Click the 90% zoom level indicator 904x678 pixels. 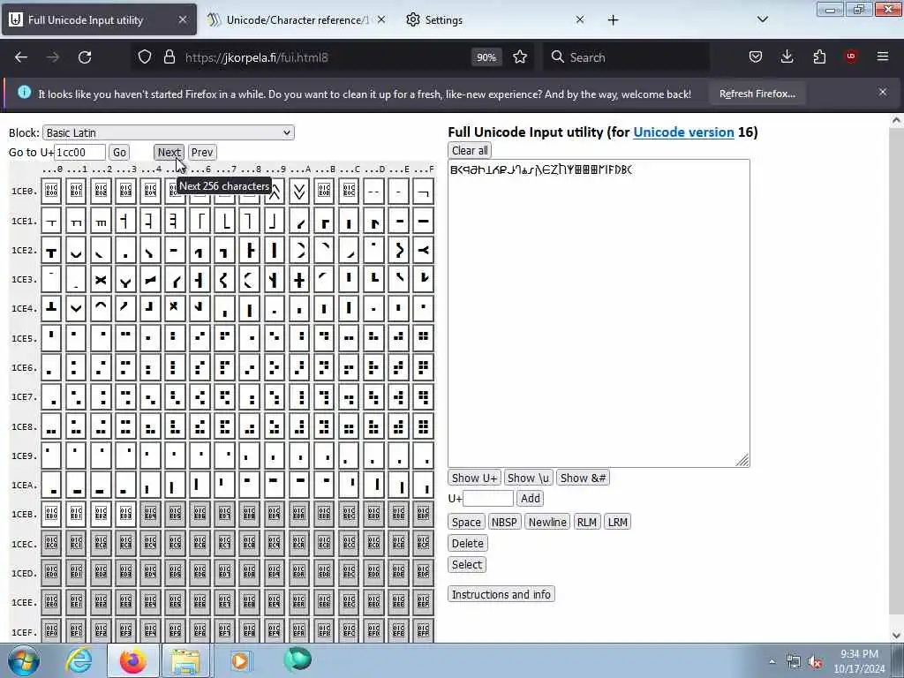tap(486, 57)
